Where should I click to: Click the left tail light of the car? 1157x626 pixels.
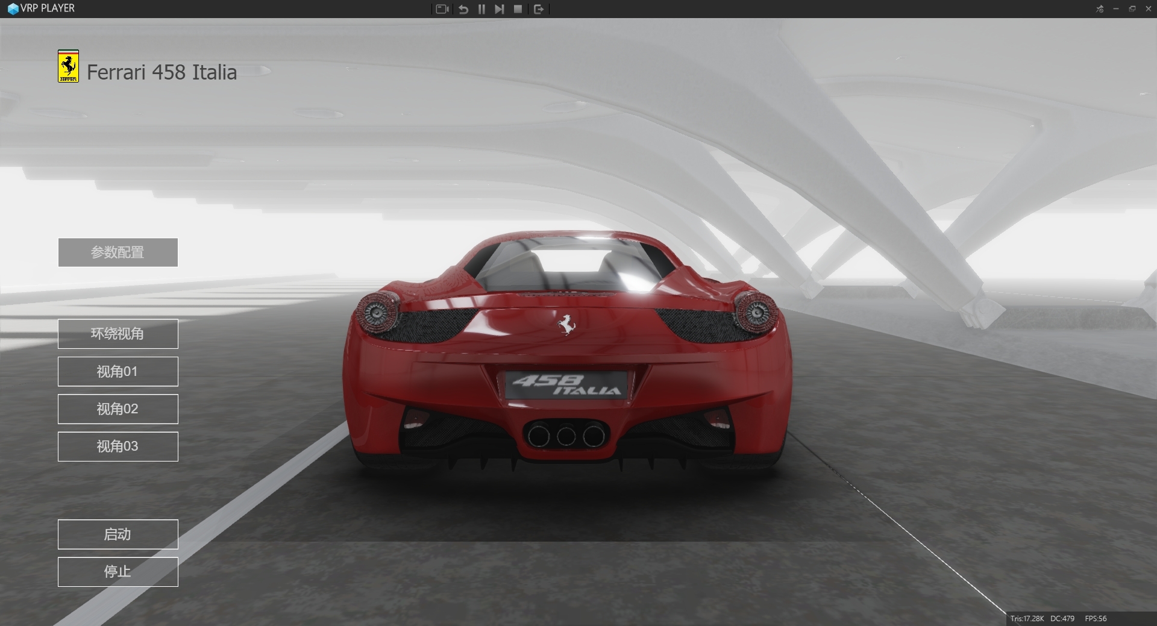pos(378,312)
